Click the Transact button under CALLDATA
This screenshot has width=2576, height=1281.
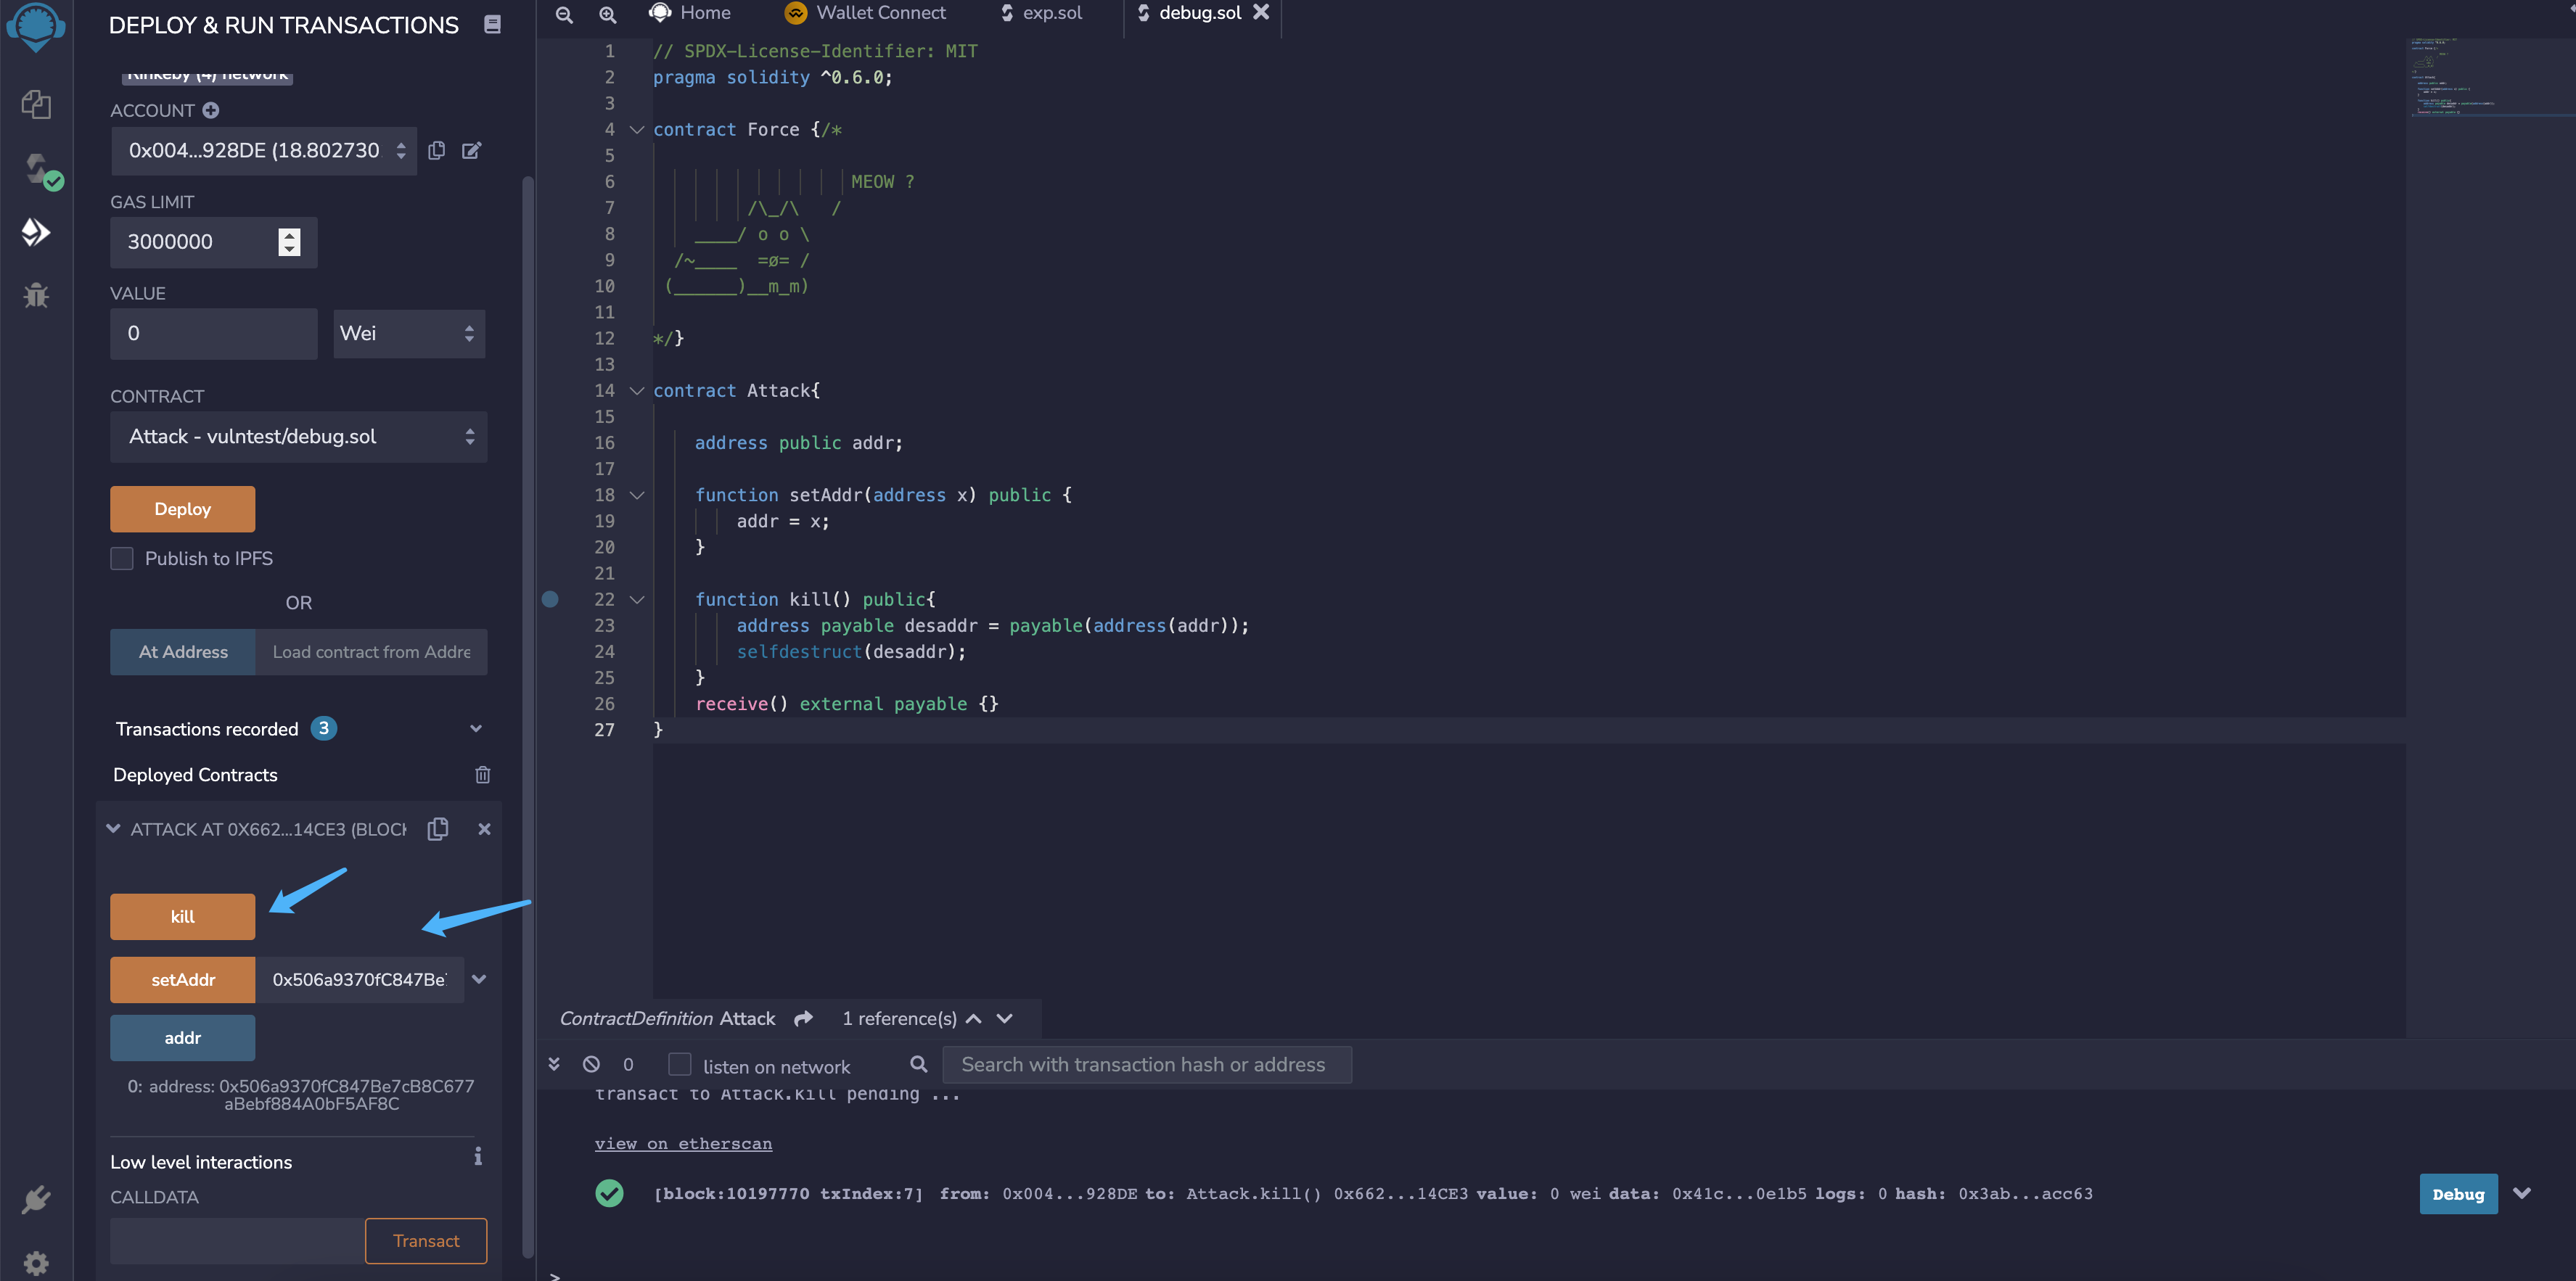426,1240
